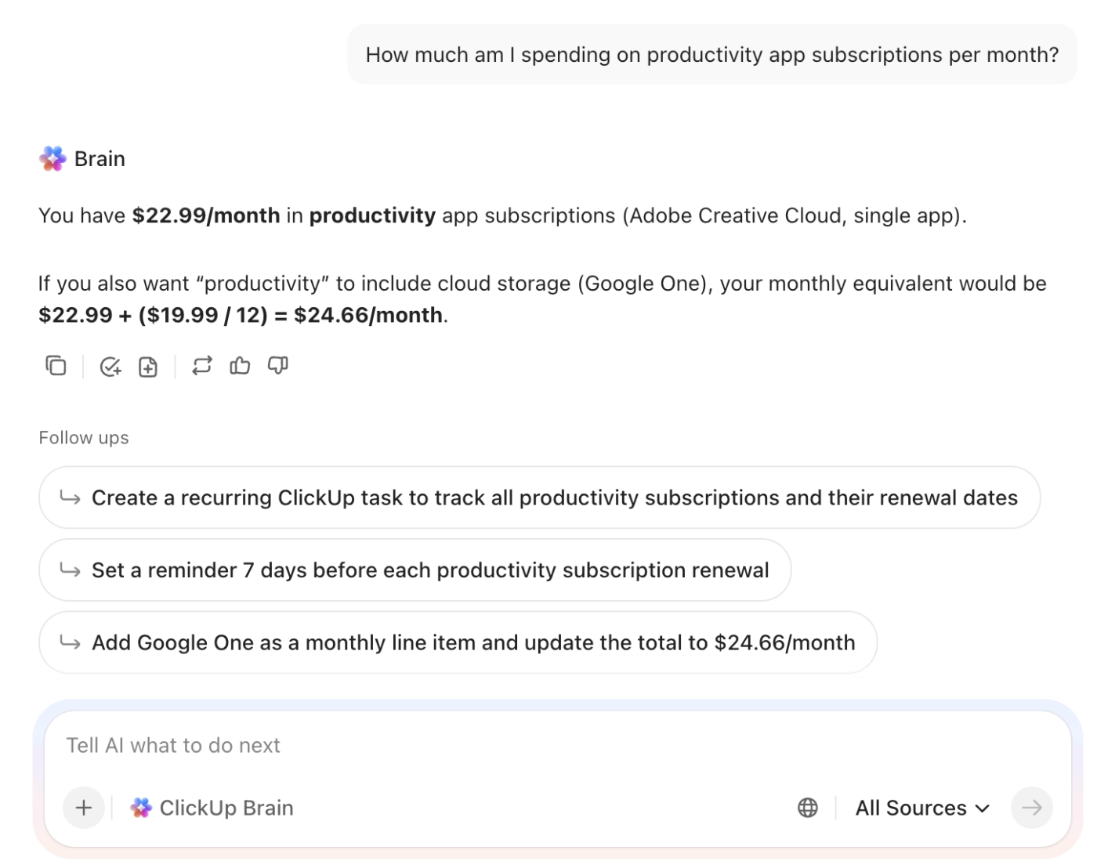Open the attach options with the plus icon
Image resolution: width=1097 pixels, height=868 pixels.
click(83, 808)
